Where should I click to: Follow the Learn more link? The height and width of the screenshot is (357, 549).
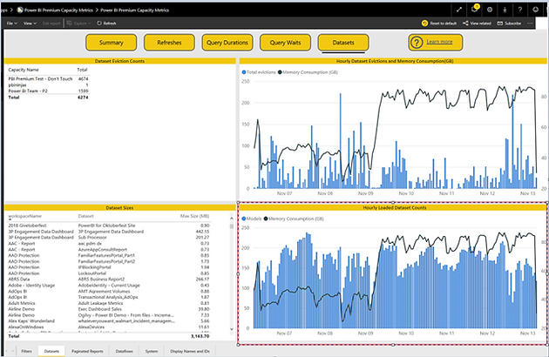(x=439, y=42)
